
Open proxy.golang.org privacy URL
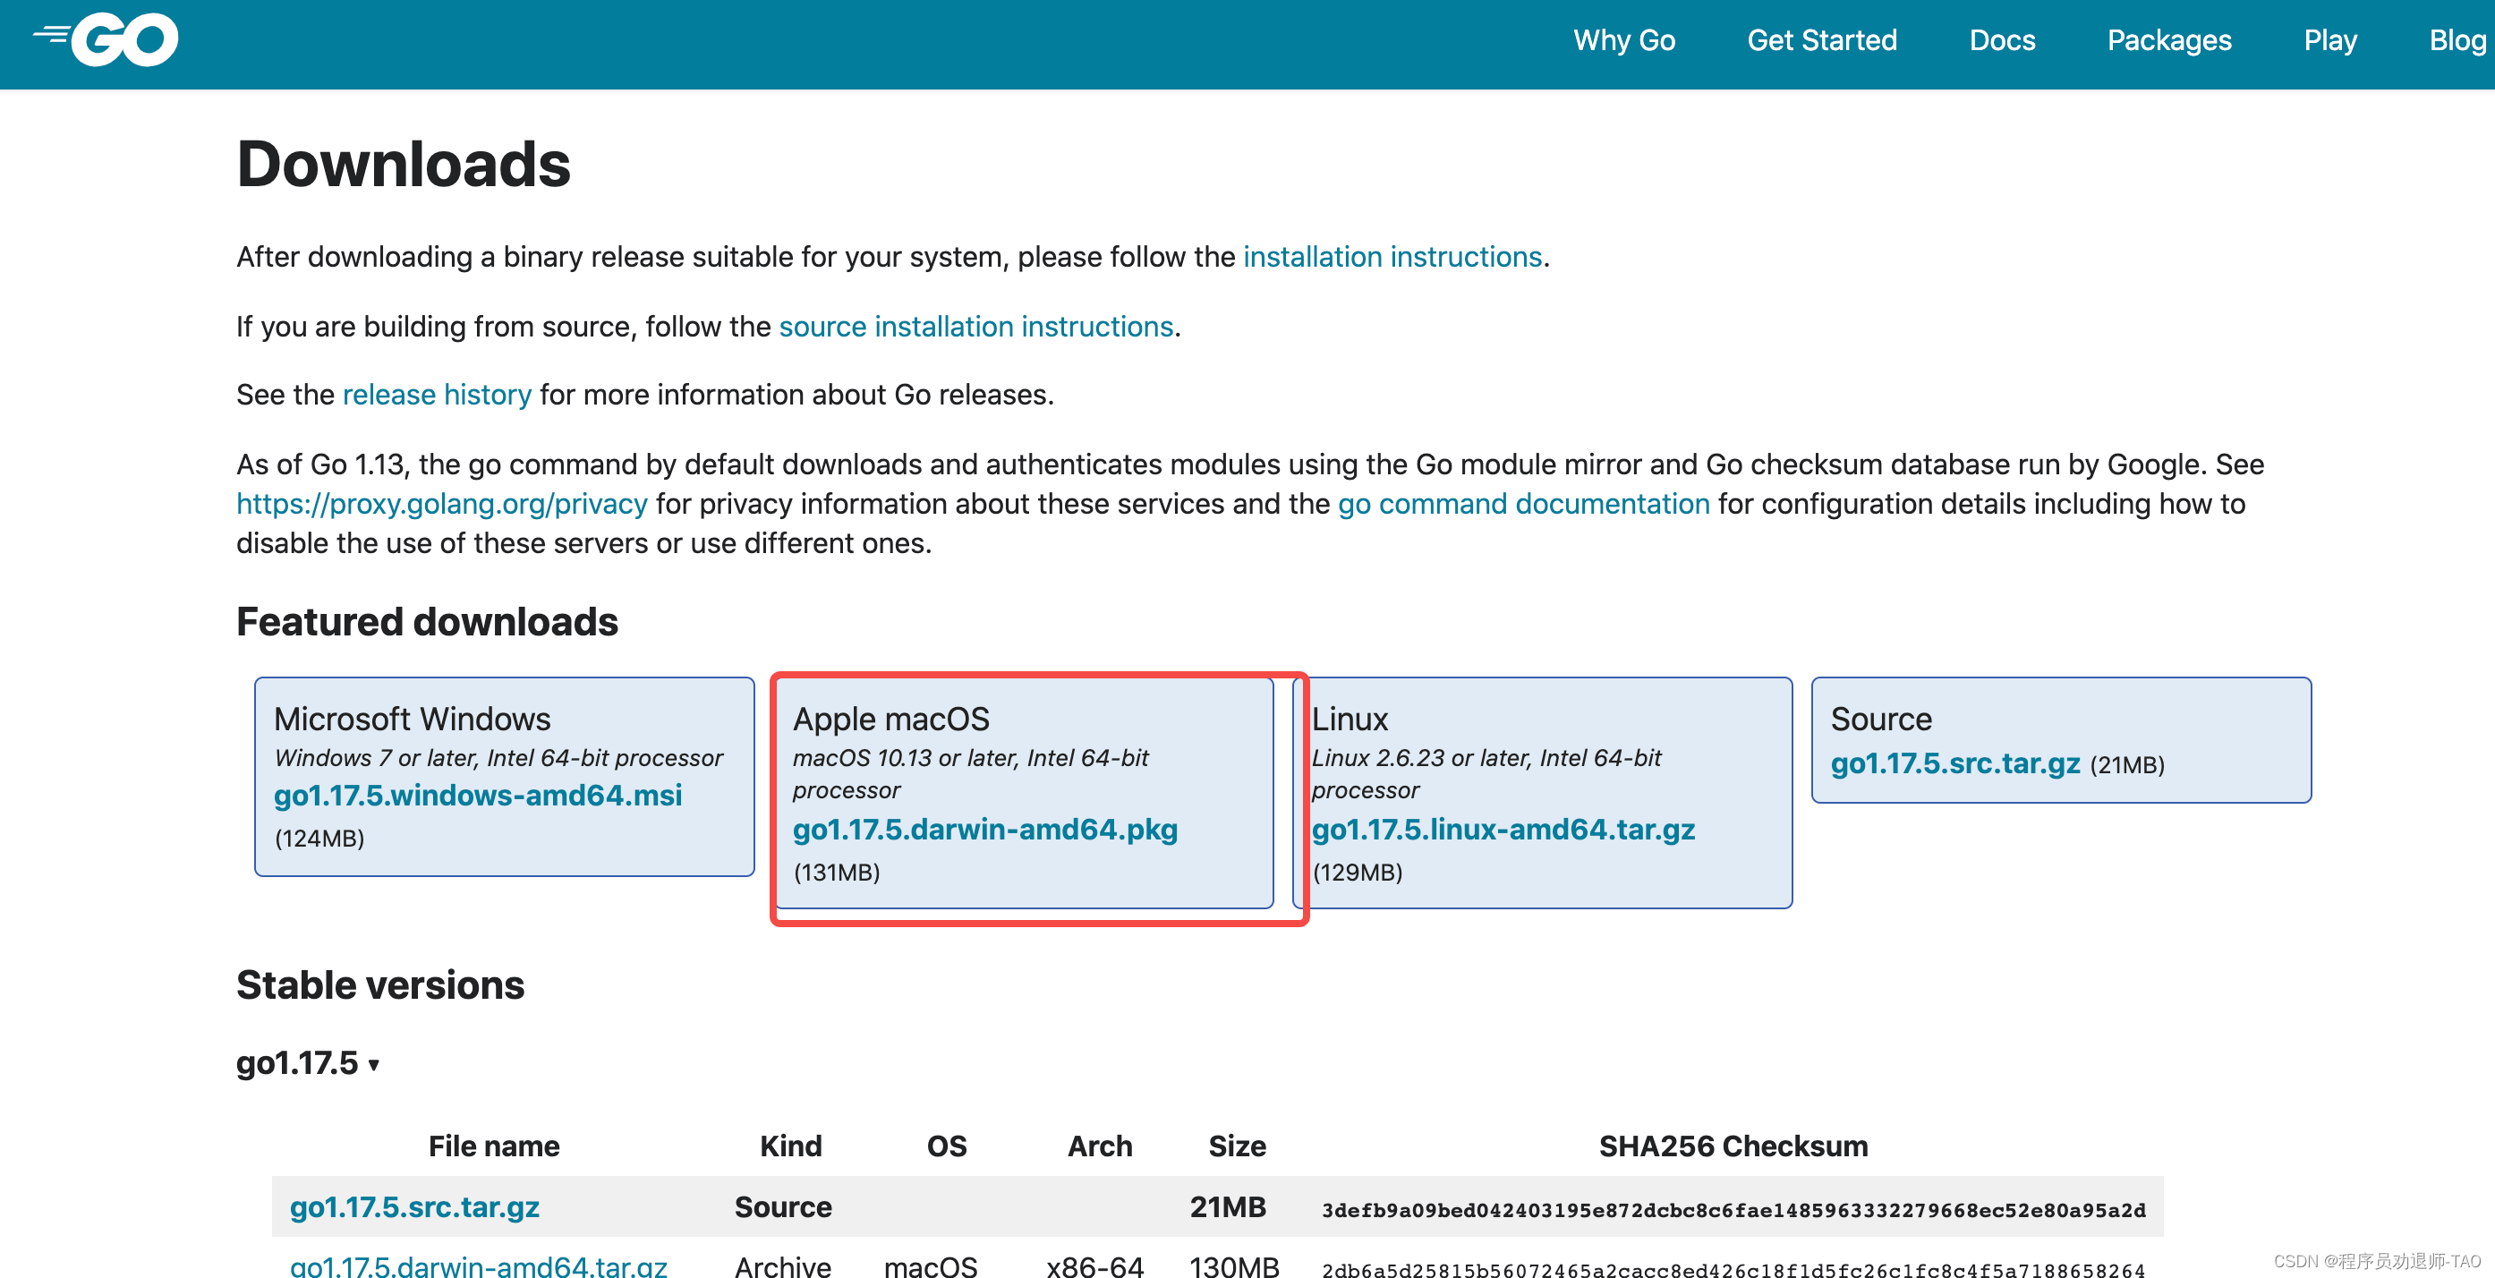(x=442, y=504)
